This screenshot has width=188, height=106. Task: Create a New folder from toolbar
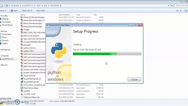click(41, 11)
